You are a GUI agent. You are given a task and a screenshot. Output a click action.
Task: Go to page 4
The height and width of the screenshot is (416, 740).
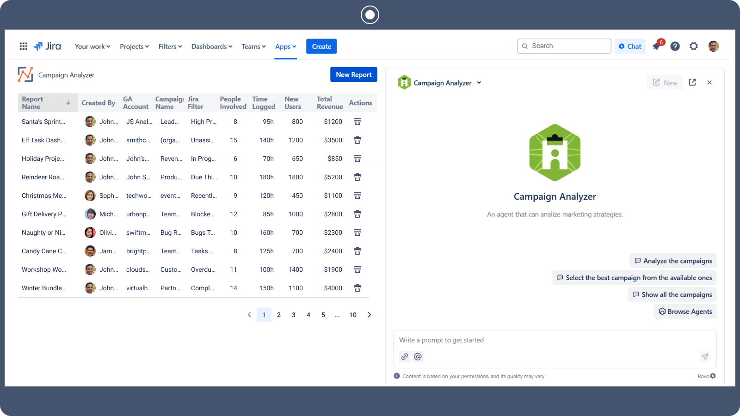pyautogui.click(x=308, y=315)
